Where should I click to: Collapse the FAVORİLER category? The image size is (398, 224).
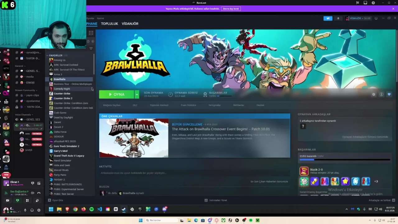[48, 55]
